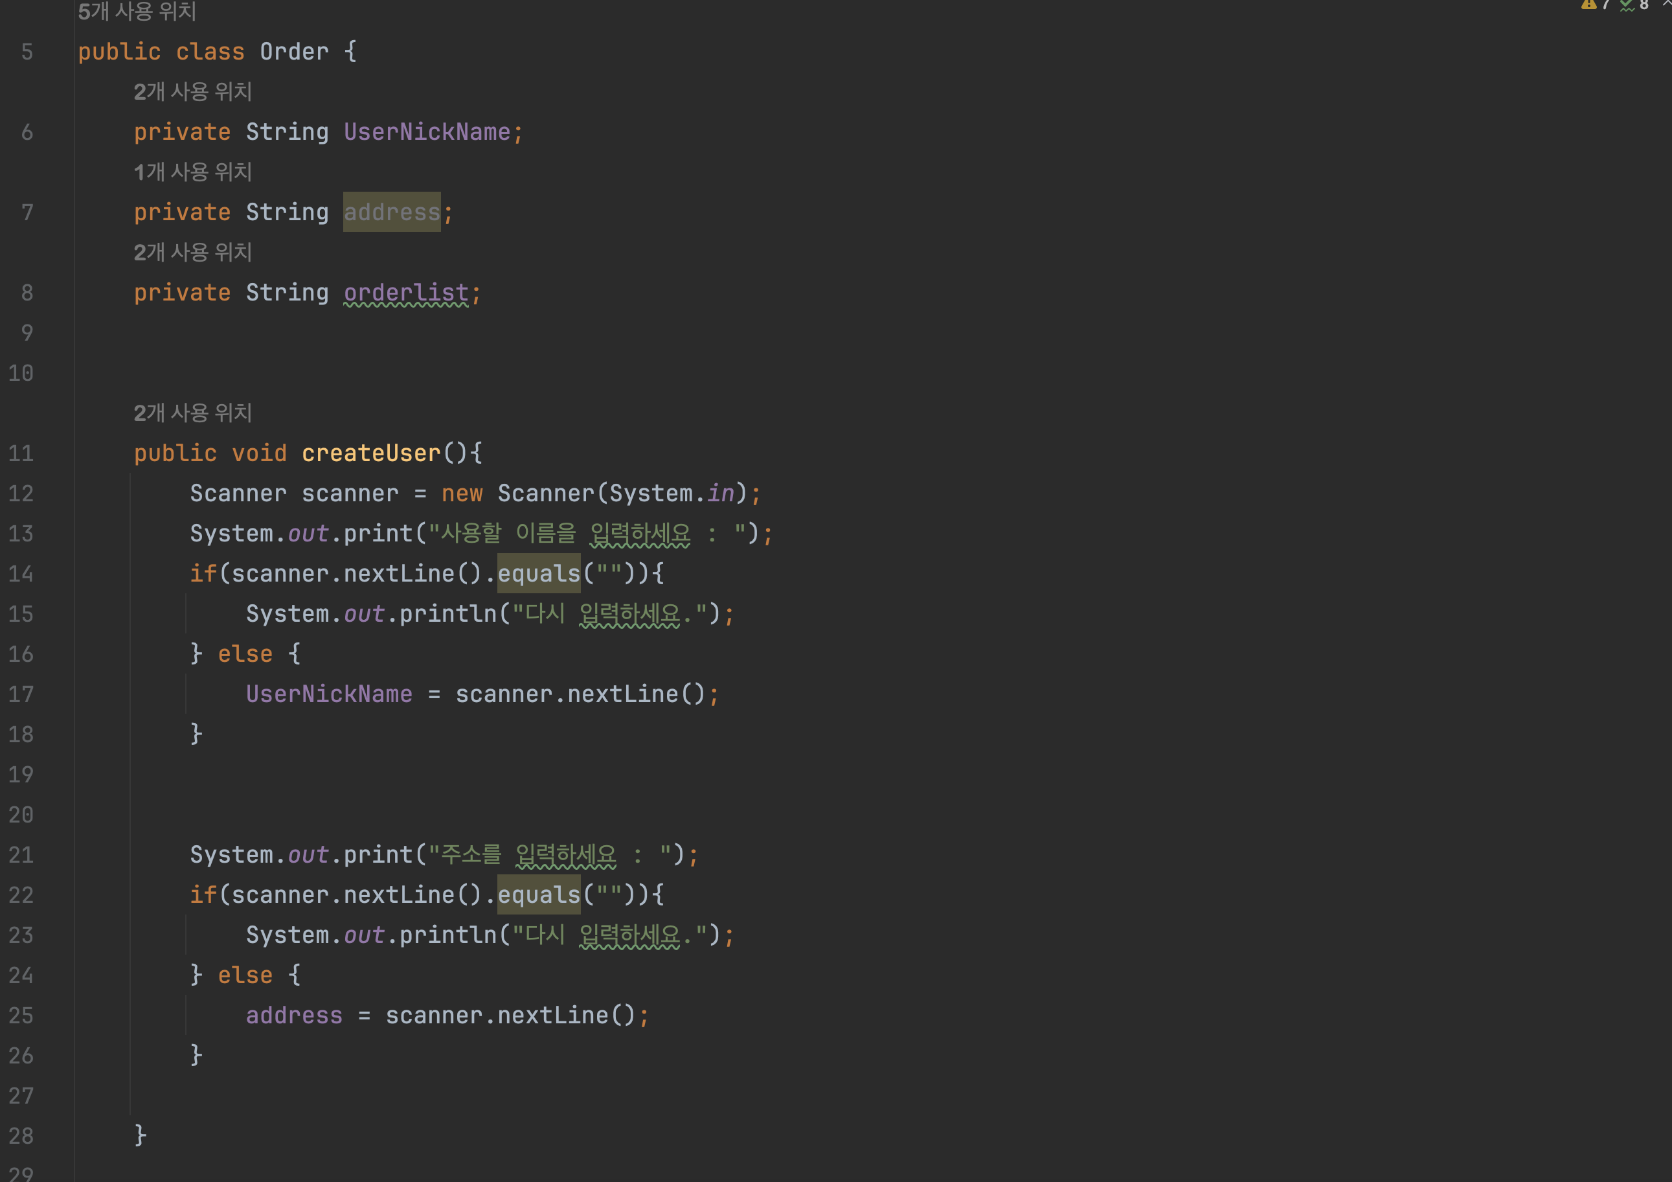The width and height of the screenshot is (1672, 1182).
Task: Click gutter at line number 22
Action: coord(21,894)
